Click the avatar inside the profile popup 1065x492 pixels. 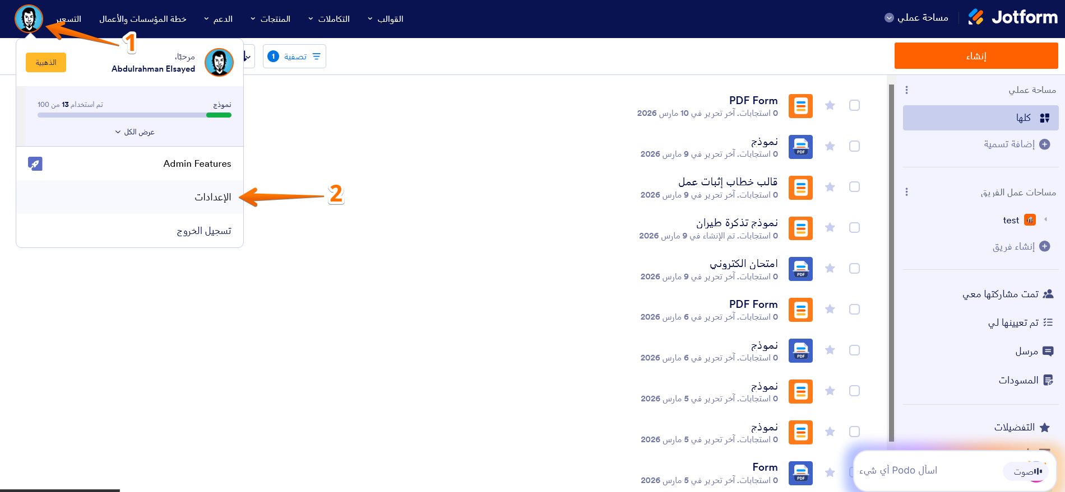pyautogui.click(x=219, y=62)
